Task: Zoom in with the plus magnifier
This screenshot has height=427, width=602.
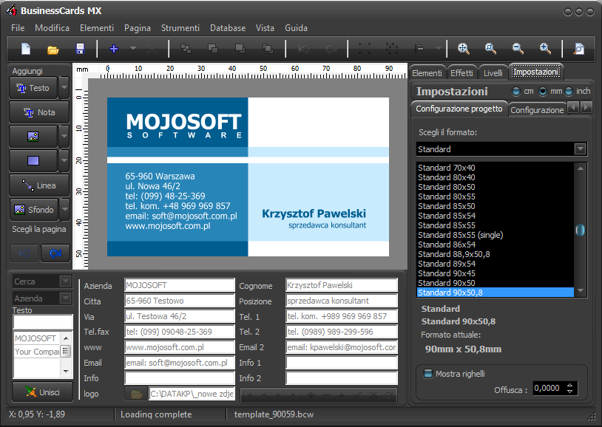Action: point(545,49)
